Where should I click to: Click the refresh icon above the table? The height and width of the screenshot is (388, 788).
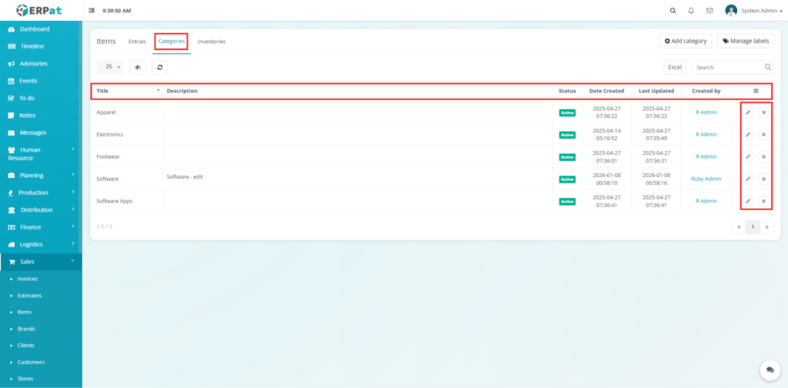click(159, 67)
